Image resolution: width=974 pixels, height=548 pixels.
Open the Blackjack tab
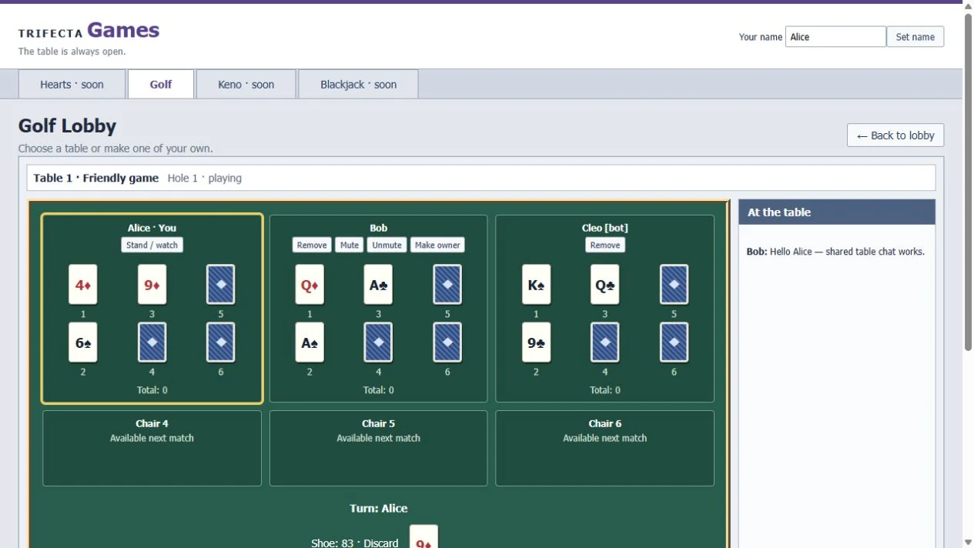(358, 84)
